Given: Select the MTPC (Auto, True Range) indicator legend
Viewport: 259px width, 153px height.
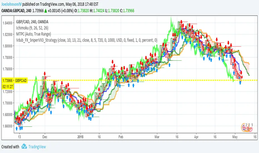Looking at the screenshot, I should (x=34, y=34).
